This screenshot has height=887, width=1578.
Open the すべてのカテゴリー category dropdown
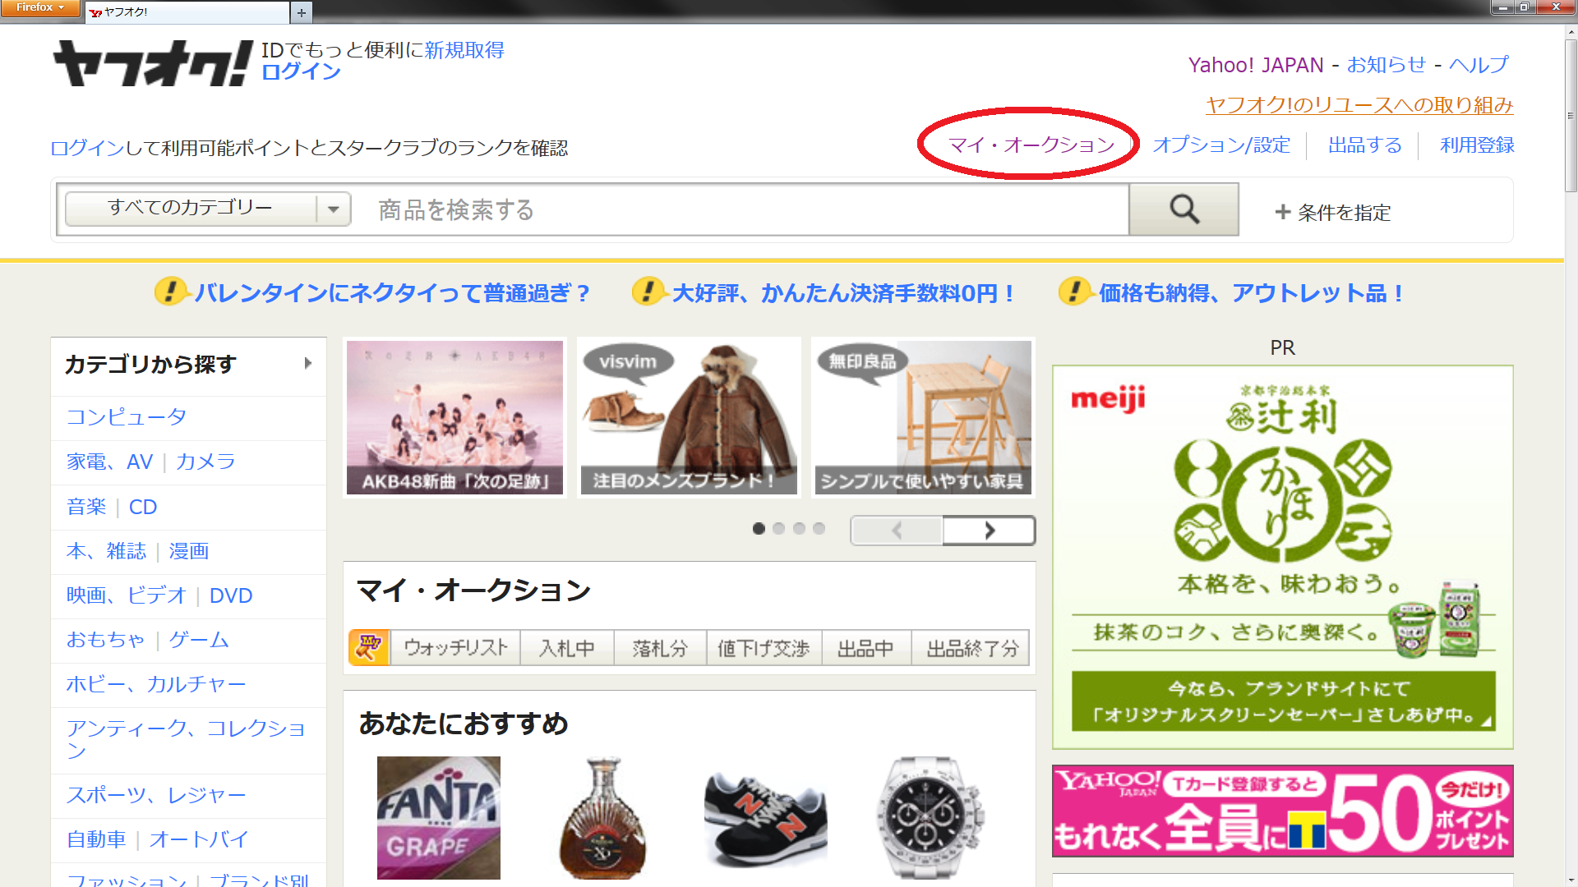tap(208, 209)
